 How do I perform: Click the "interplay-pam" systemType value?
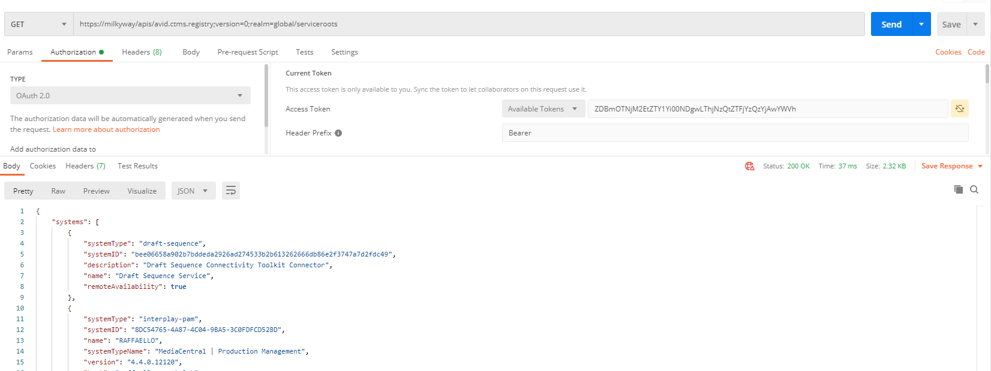pyautogui.click(x=169, y=319)
